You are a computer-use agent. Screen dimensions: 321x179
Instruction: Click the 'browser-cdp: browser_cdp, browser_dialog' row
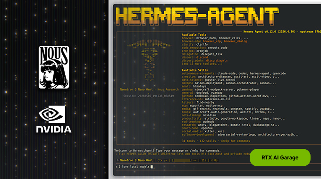click(x=214, y=41)
